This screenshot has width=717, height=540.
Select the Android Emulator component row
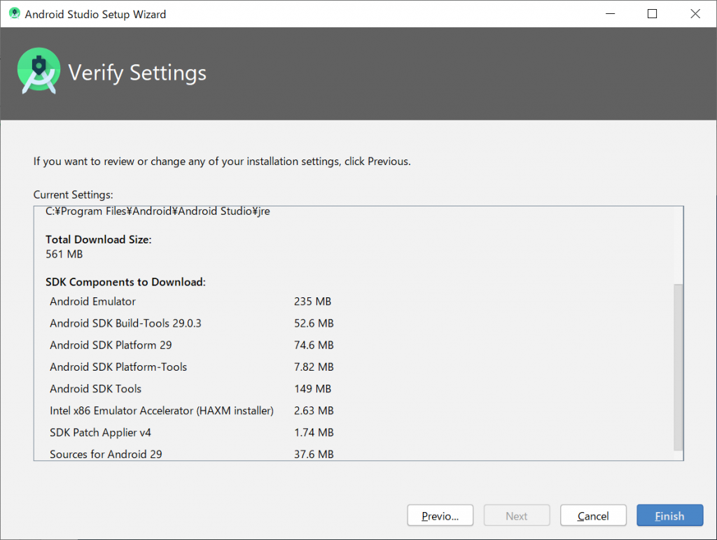(92, 301)
